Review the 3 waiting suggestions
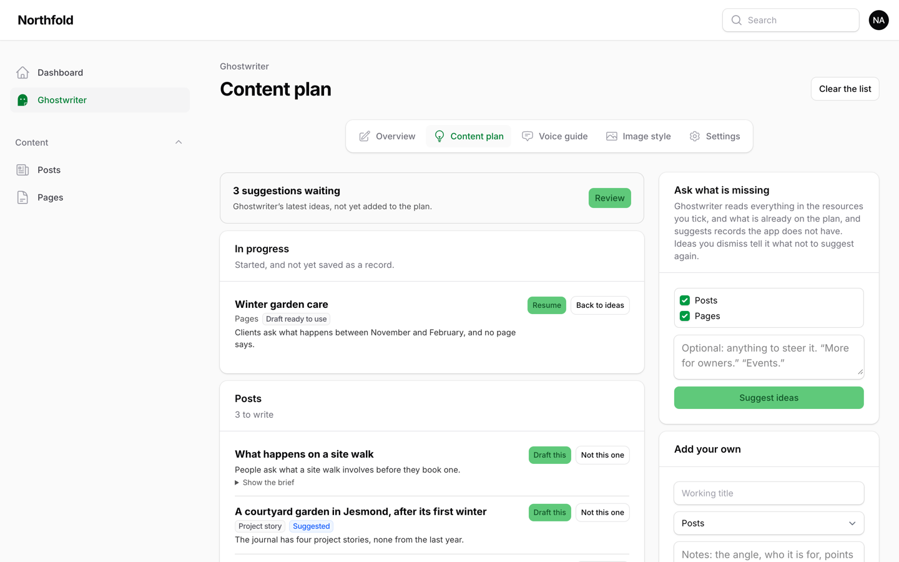Screen dimensions: 899x562 tap(609, 198)
